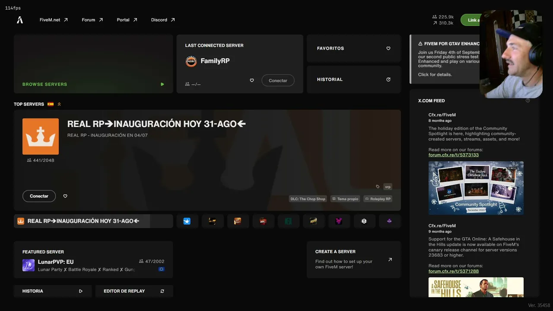Collapse the Top Servers section with the chevron

point(59,104)
